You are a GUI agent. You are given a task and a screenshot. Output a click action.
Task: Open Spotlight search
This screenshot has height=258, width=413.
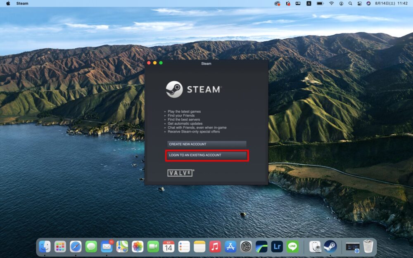(350, 3)
